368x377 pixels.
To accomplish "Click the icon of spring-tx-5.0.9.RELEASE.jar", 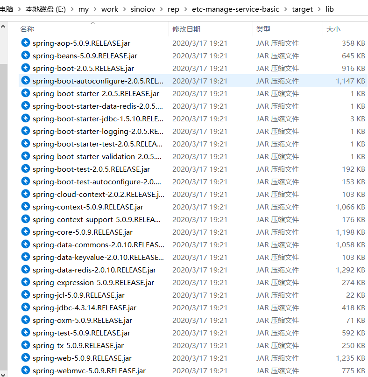I will point(26,345).
